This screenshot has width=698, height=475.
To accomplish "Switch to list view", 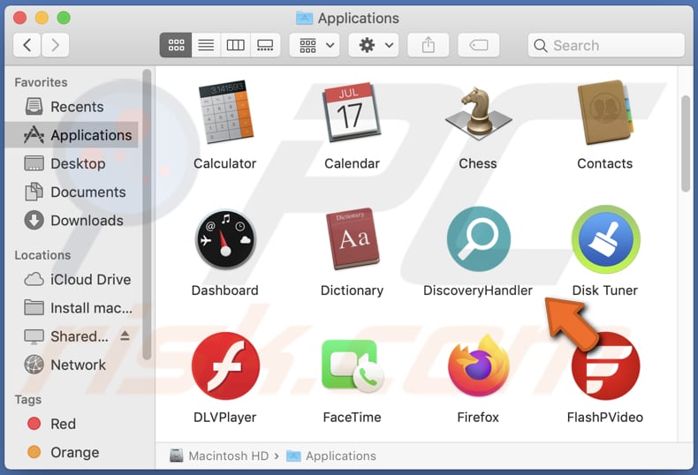I will [206, 45].
